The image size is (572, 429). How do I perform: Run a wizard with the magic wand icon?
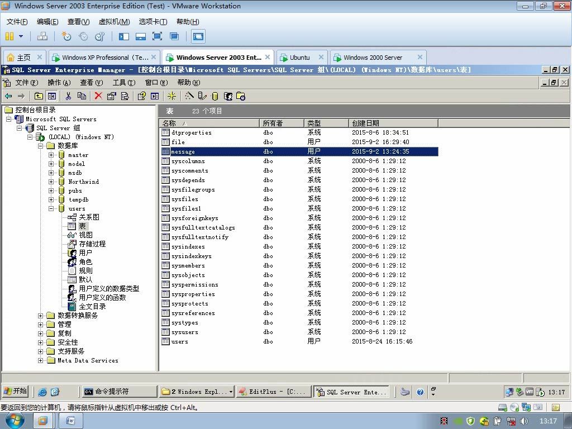pos(189,96)
